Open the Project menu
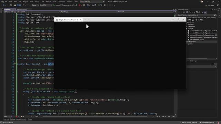The width and height of the screenshot is (221, 124). pos(25,2)
